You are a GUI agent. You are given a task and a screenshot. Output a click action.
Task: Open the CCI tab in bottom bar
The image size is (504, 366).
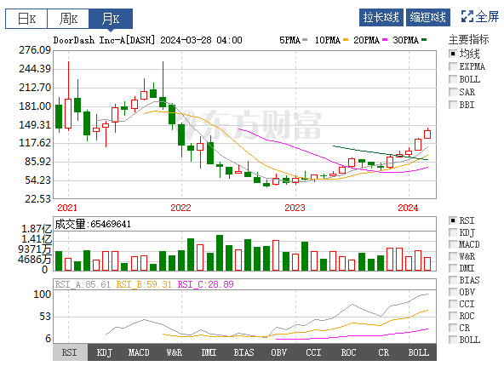[x=313, y=352]
